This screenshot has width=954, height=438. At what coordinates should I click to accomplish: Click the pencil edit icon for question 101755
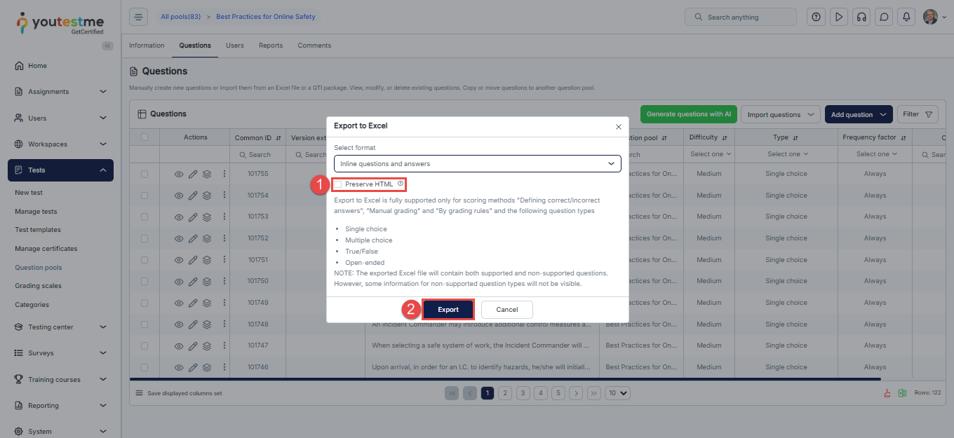tap(193, 174)
